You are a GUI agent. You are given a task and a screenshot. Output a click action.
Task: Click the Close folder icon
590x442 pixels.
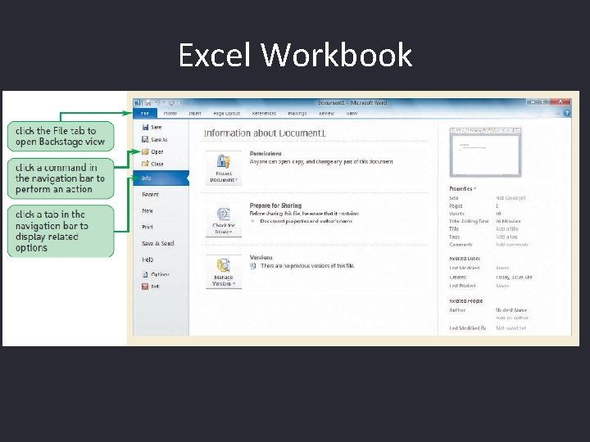145,164
